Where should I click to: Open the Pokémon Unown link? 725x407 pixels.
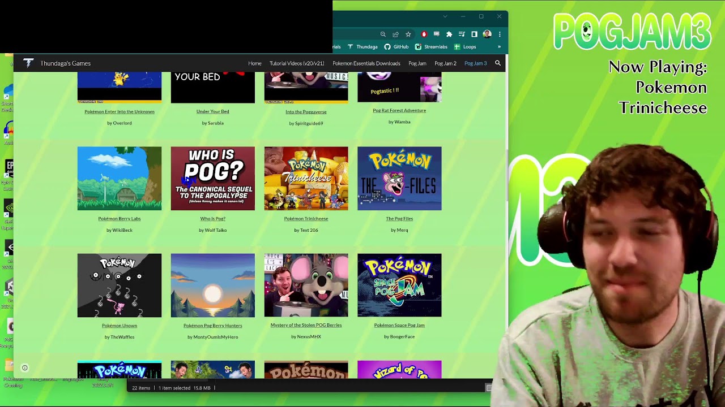click(x=120, y=326)
